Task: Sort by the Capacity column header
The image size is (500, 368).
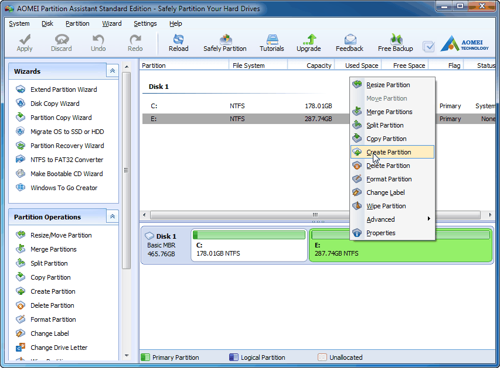Action: tap(311, 66)
